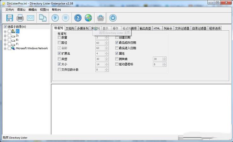Click the copy documents toolbar icon
233x142 pixels.
[43, 18]
